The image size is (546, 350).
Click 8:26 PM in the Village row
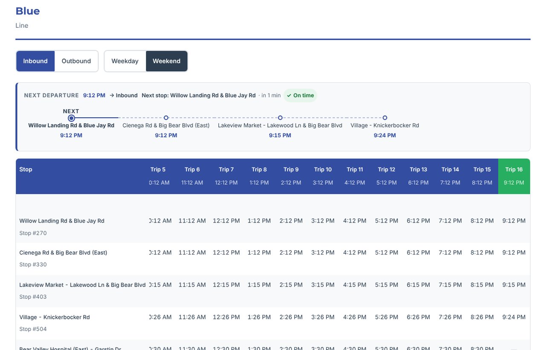click(x=482, y=317)
